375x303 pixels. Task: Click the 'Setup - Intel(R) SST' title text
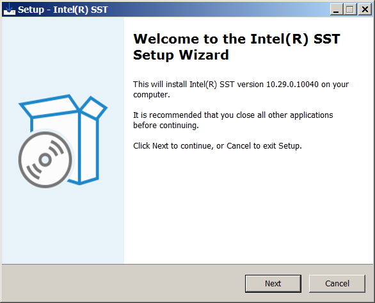(63, 10)
